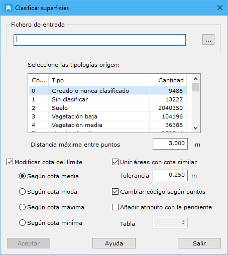Click the crab application icon in title bar

9,8
